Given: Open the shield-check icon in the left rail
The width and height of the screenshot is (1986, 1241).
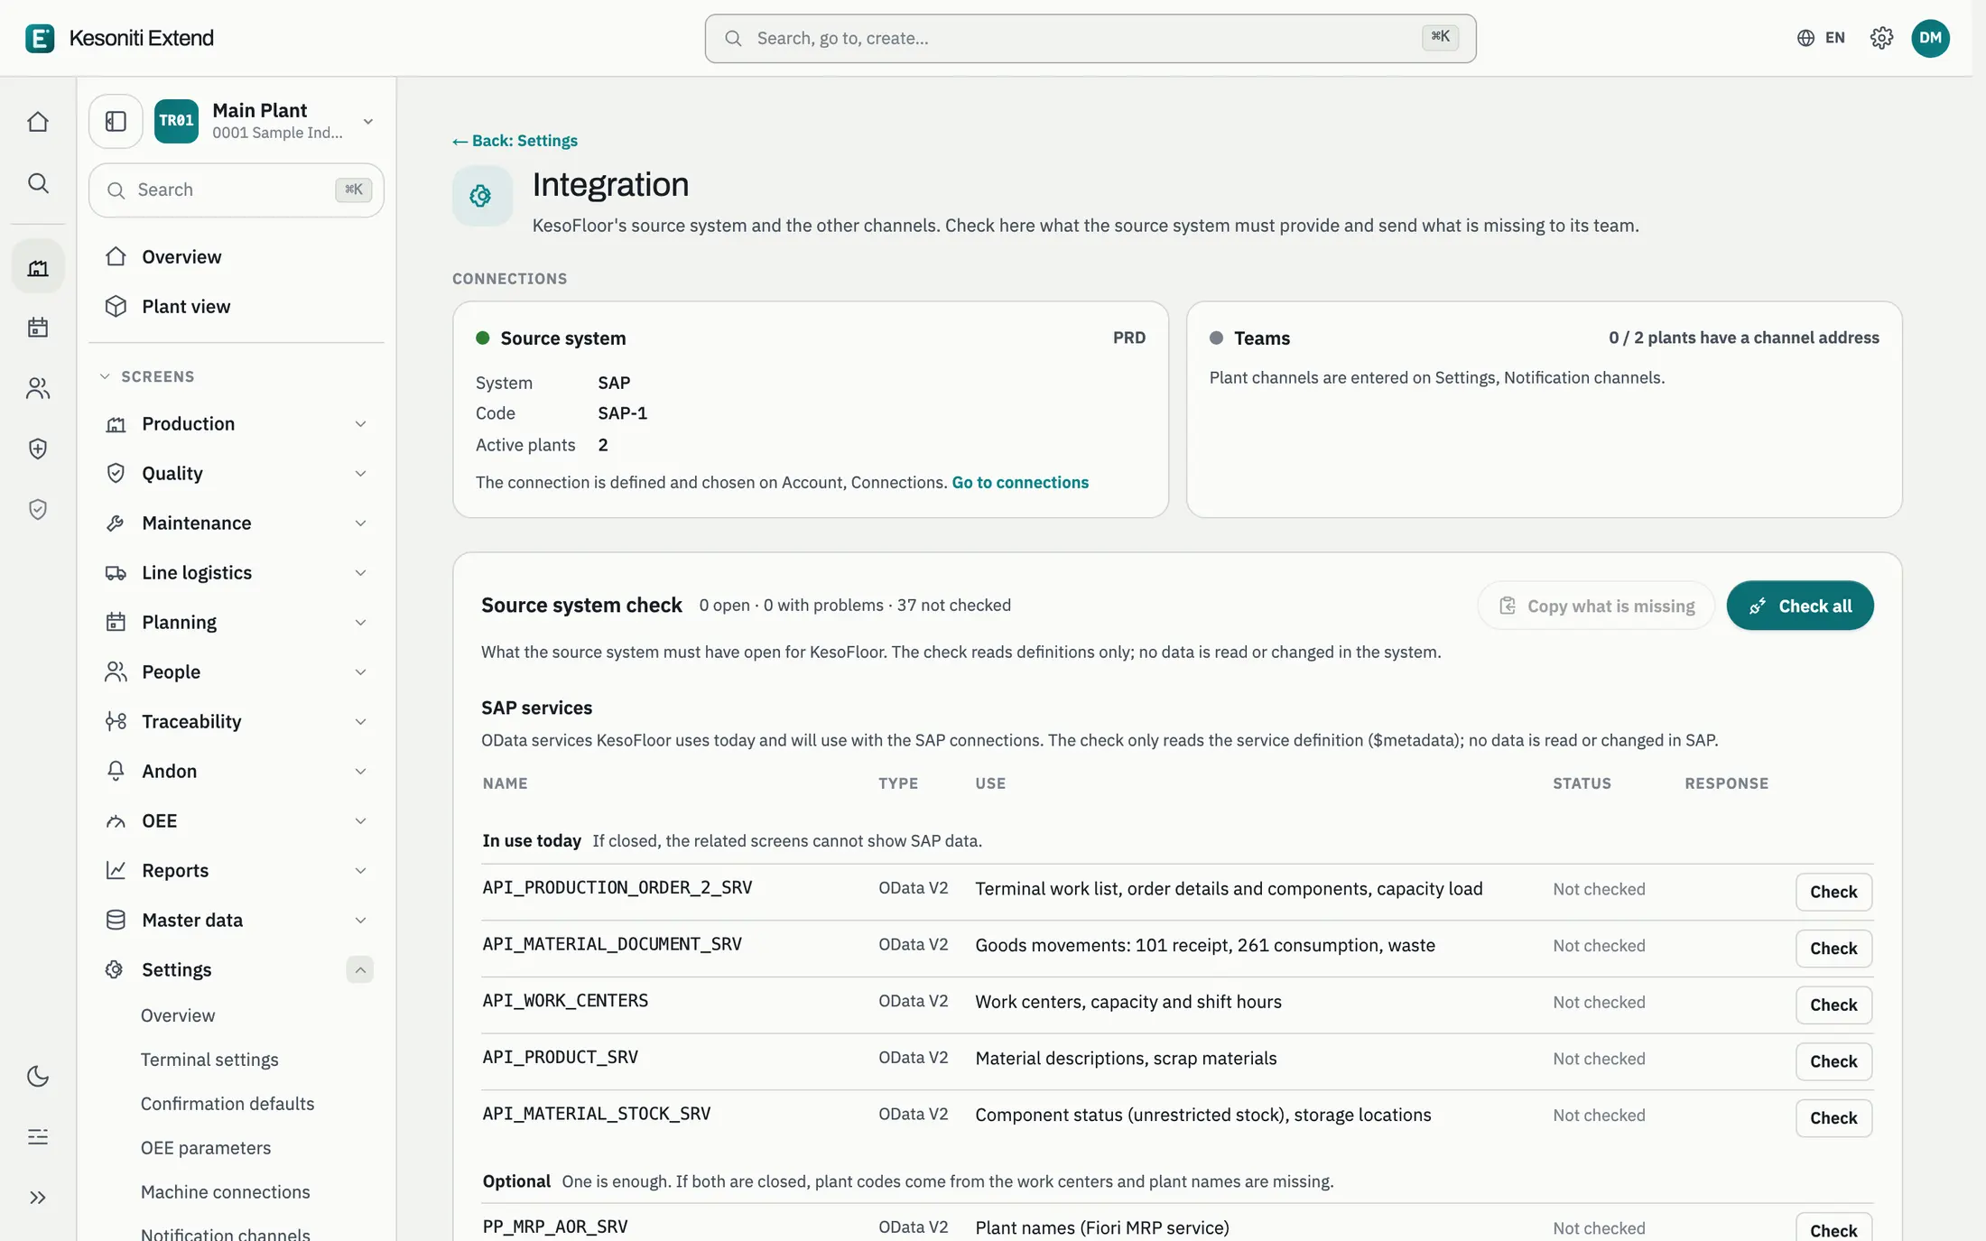Looking at the screenshot, I should tap(38, 510).
